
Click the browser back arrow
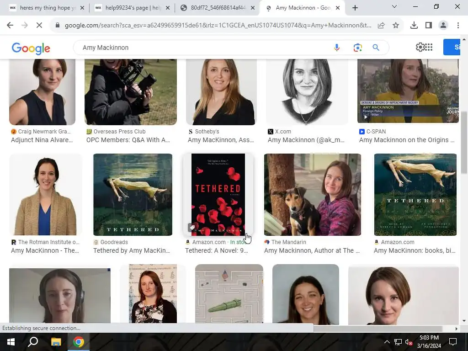[10, 25]
